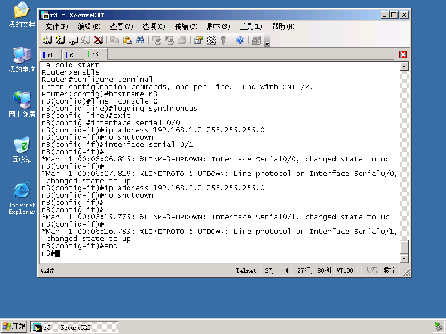Click the r3# prompt cursor line
The height and width of the screenshot is (334, 446).
tap(51, 253)
